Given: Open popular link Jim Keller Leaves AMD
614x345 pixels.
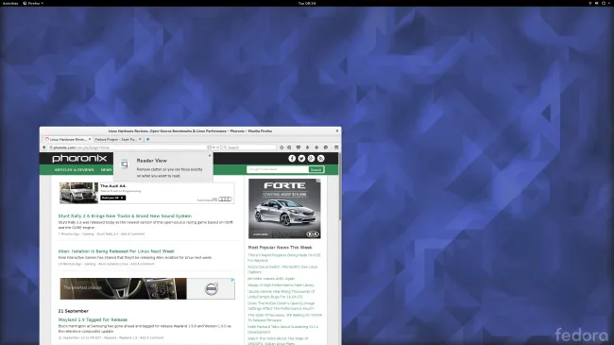Looking at the screenshot, I should pos(271,279).
